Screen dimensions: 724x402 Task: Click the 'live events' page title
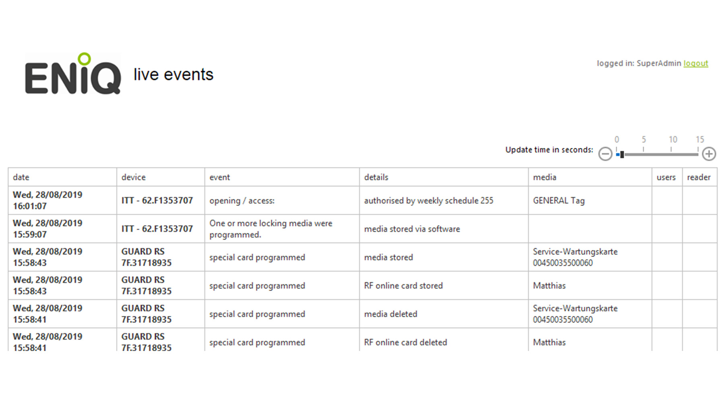point(173,75)
